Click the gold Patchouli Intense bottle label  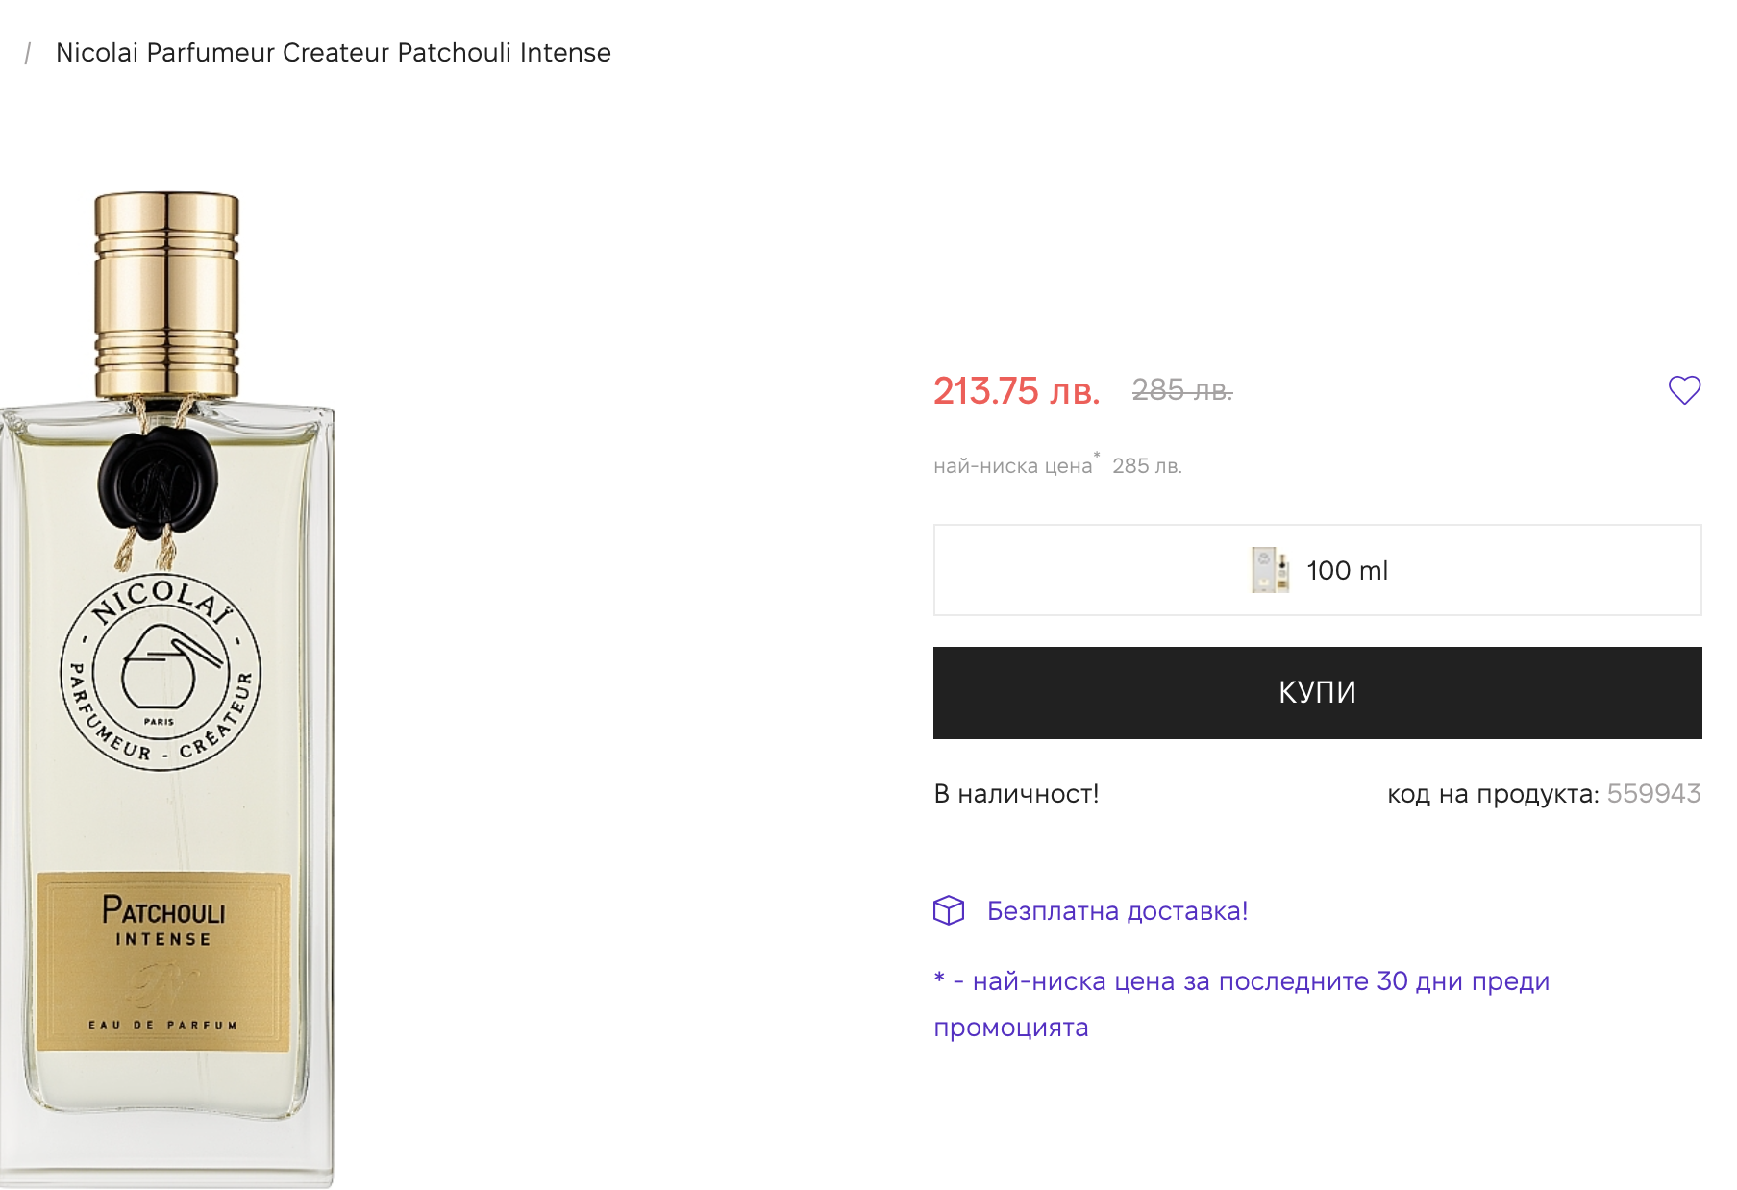pyautogui.click(x=163, y=961)
